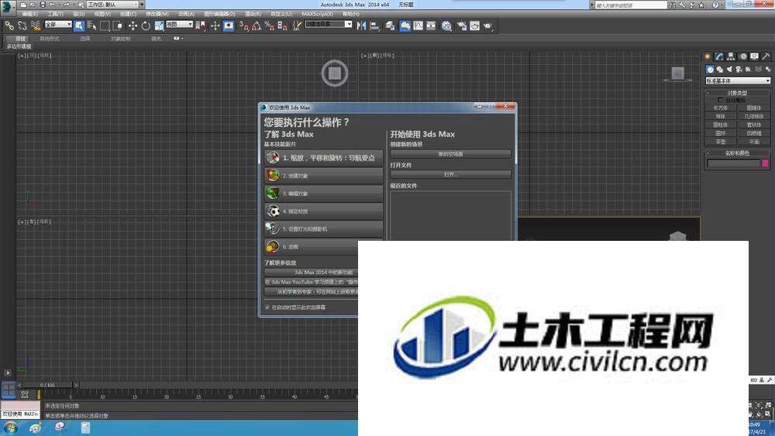The width and height of the screenshot is (775, 436).
Task: Open the Tools menu
Action: pyautogui.click(x=55, y=14)
